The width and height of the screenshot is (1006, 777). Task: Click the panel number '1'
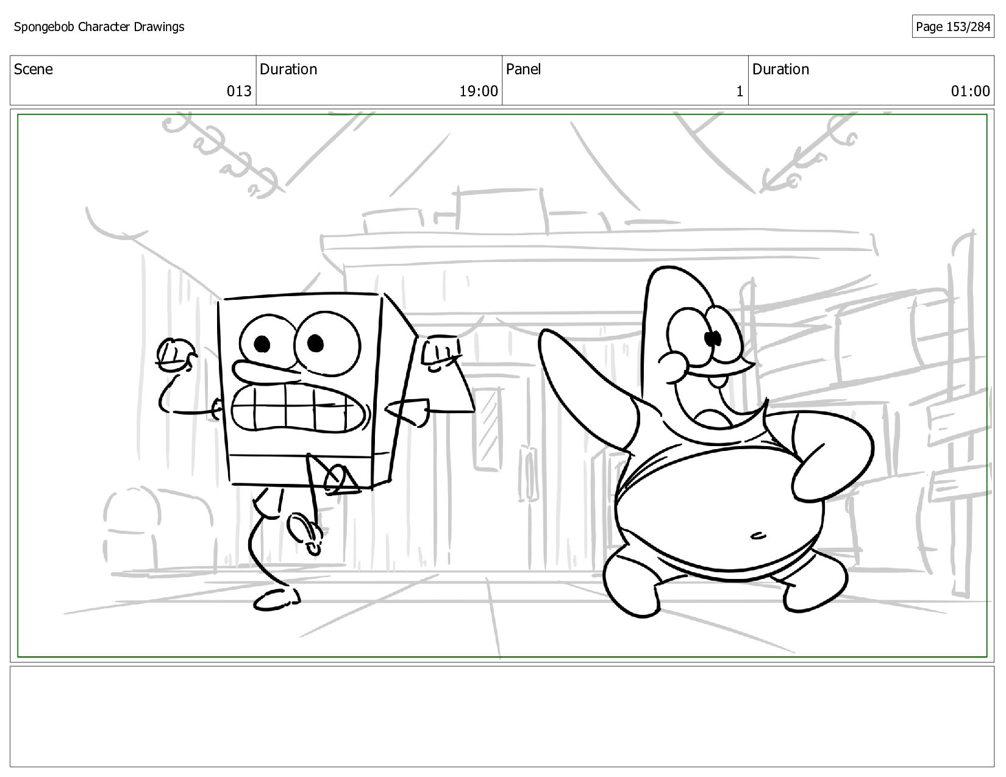pos(740,91)
